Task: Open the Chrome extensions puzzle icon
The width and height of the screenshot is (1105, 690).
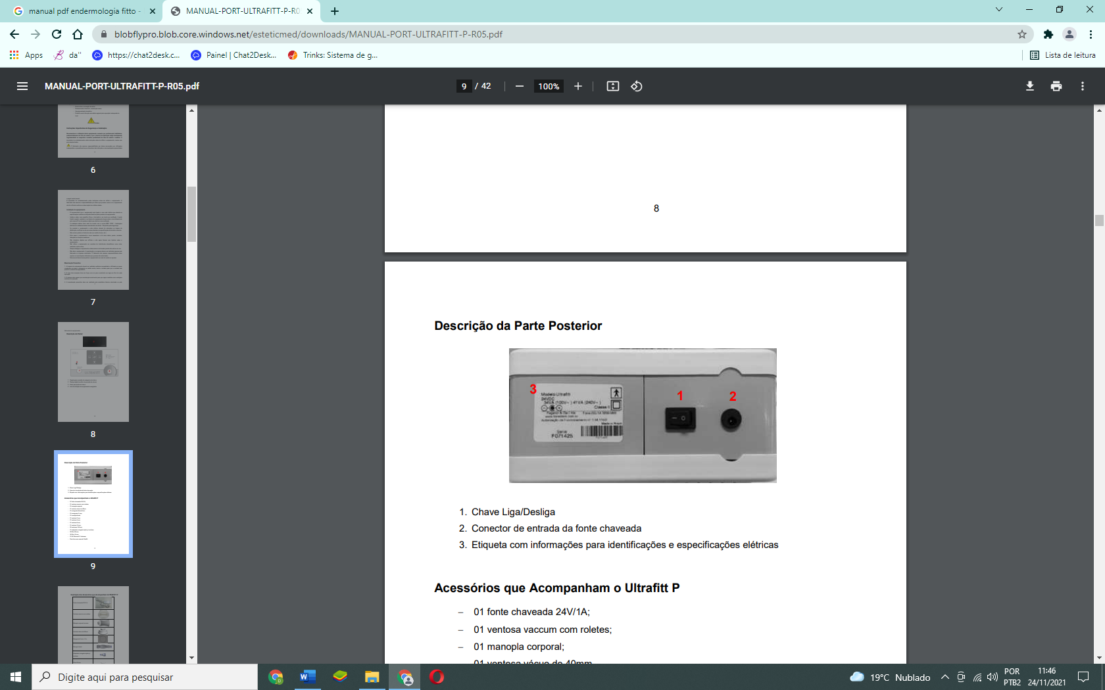Action: tap(1048, 34)
